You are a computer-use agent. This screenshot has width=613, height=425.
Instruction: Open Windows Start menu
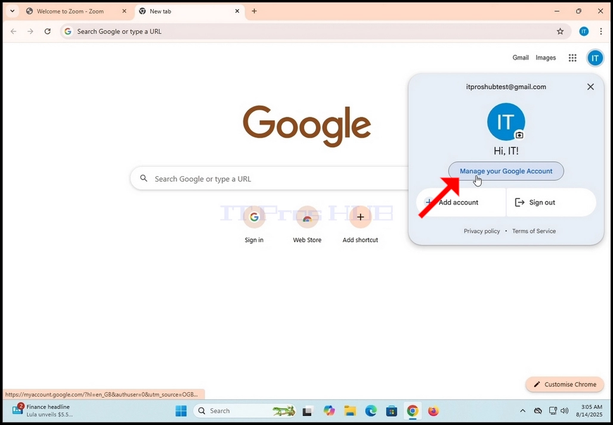[181, 411]
